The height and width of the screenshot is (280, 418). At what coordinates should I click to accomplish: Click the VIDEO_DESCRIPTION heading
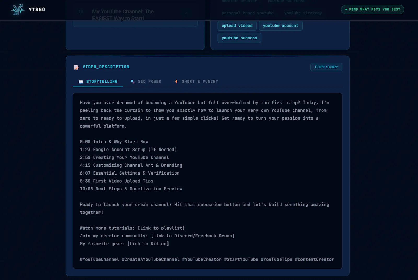[x=106, y=67]
